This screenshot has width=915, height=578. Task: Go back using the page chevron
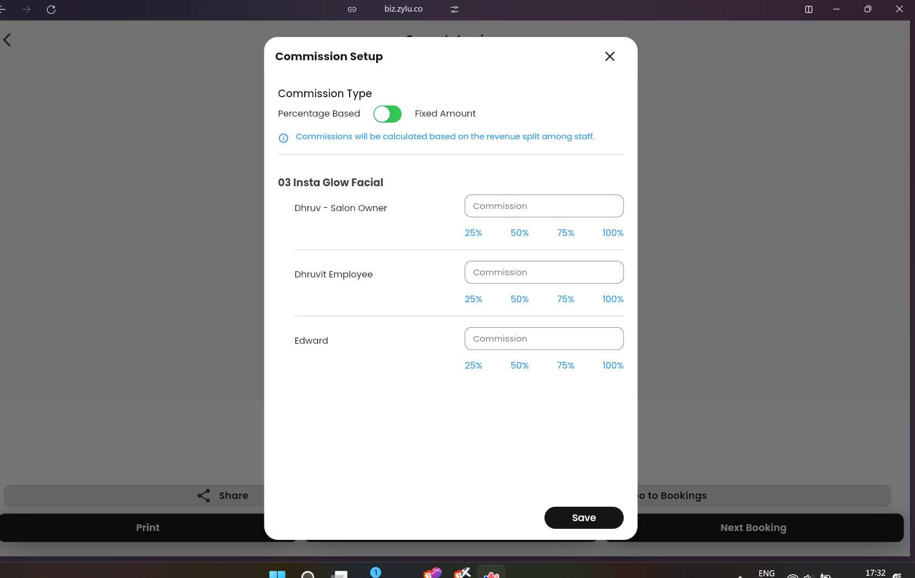tap(7, 40)
